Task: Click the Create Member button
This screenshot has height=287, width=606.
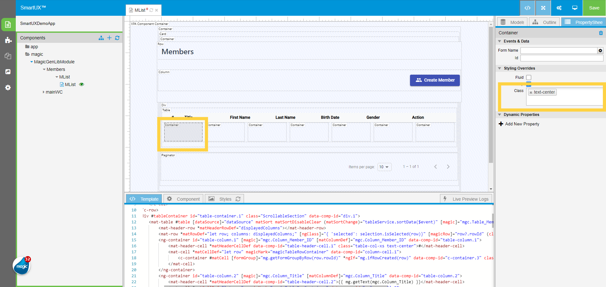Action: [435, 80]
